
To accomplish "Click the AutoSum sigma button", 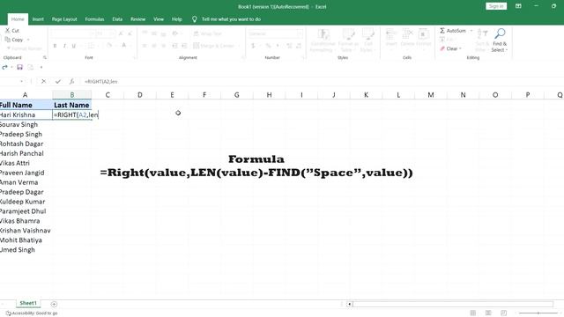I will 452,31.
